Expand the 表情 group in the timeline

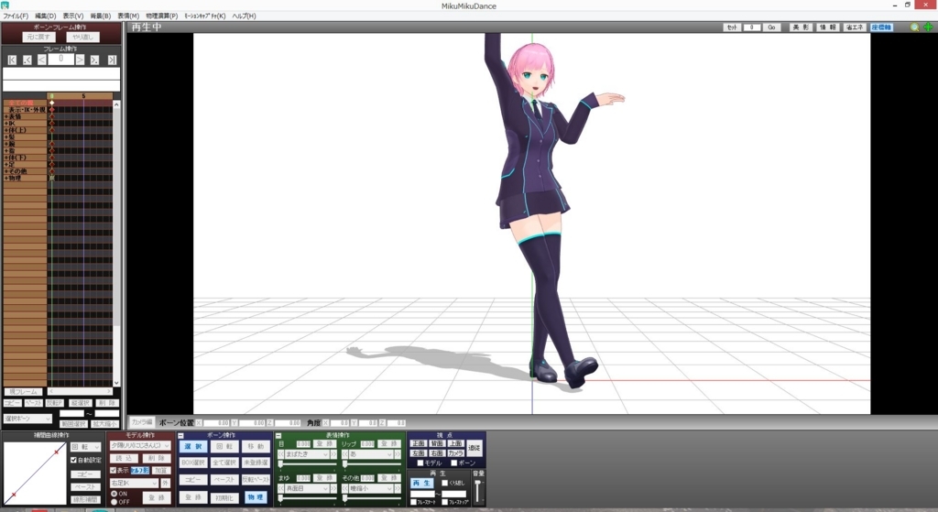click(x=6, y=116)
